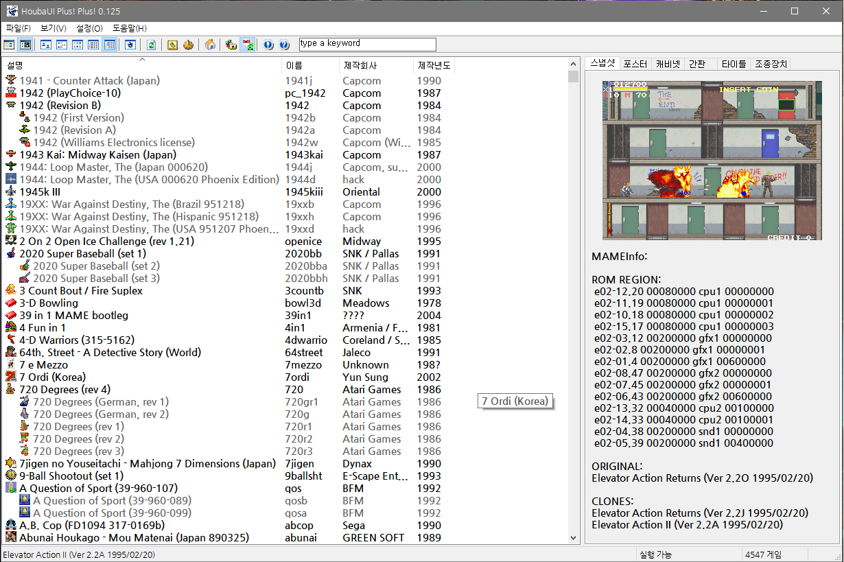Switch to large icons view

click(x=46, y=45)
